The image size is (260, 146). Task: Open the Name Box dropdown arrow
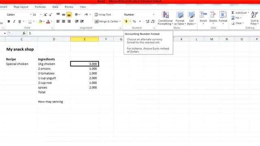pos(5,33)
